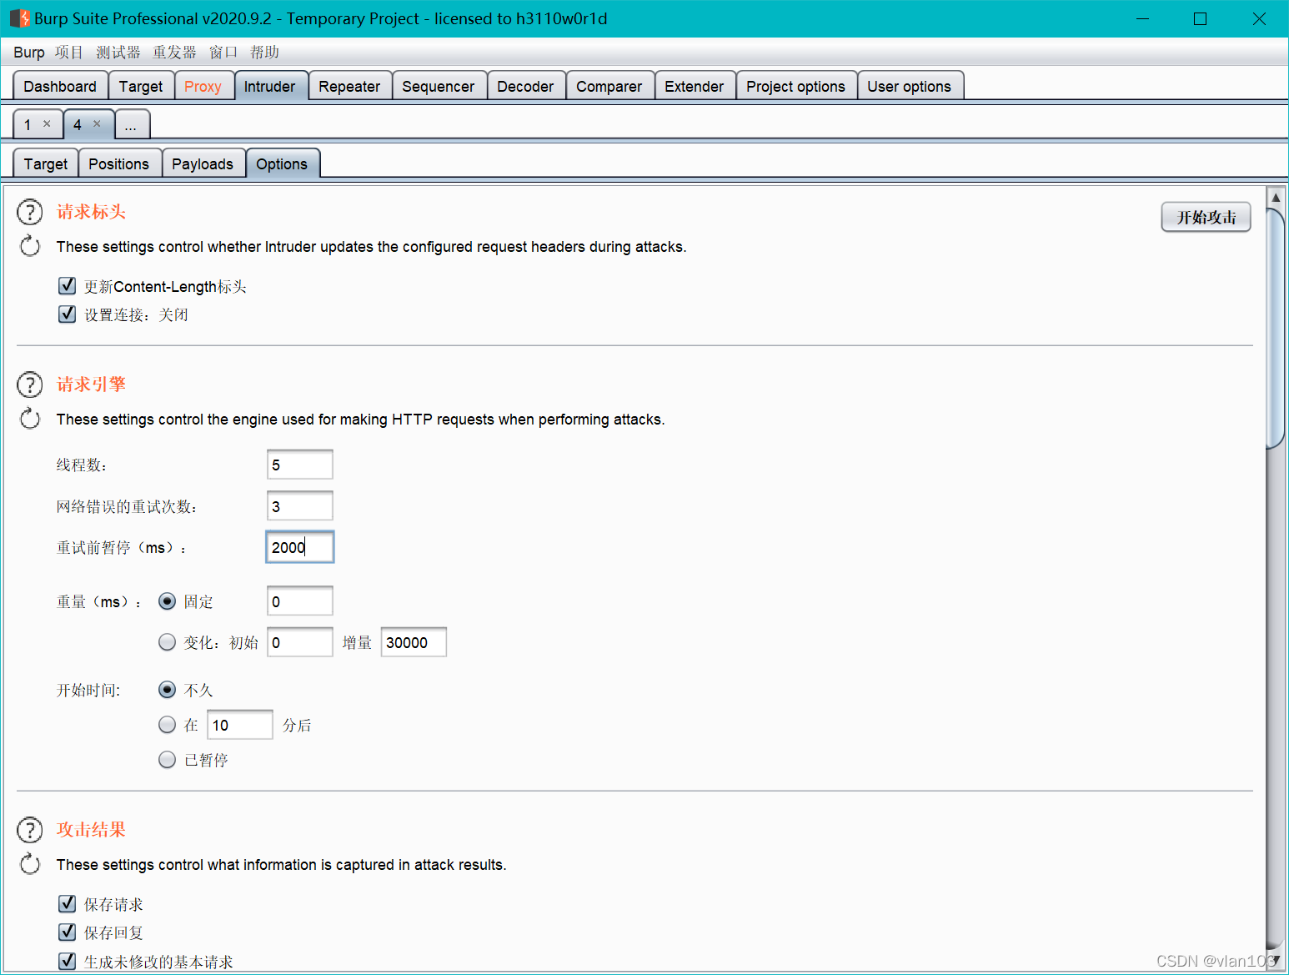1289x975 pixels.
Task: Switch to the Extender tab
Action: click(x=695, y=86)
